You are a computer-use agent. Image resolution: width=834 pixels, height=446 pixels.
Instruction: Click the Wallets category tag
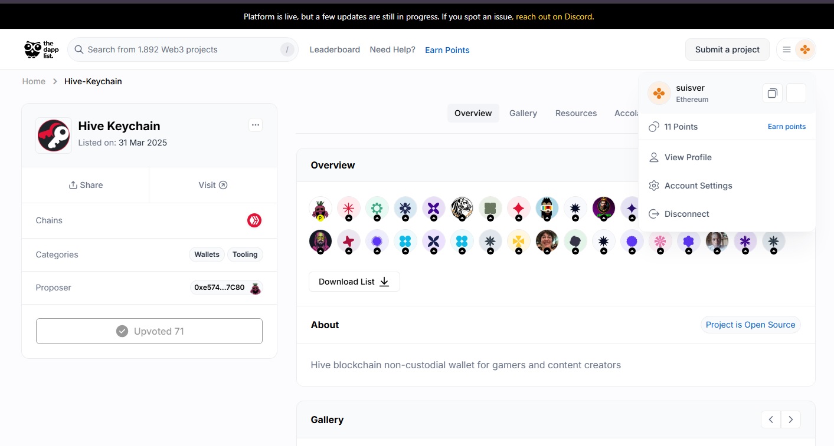tap(207, 255)
